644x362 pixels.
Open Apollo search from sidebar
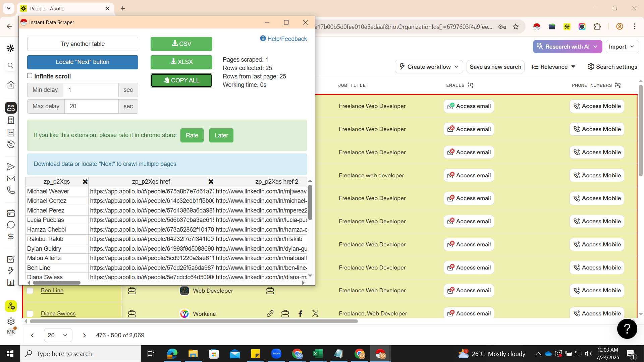(x=11, y=65)
